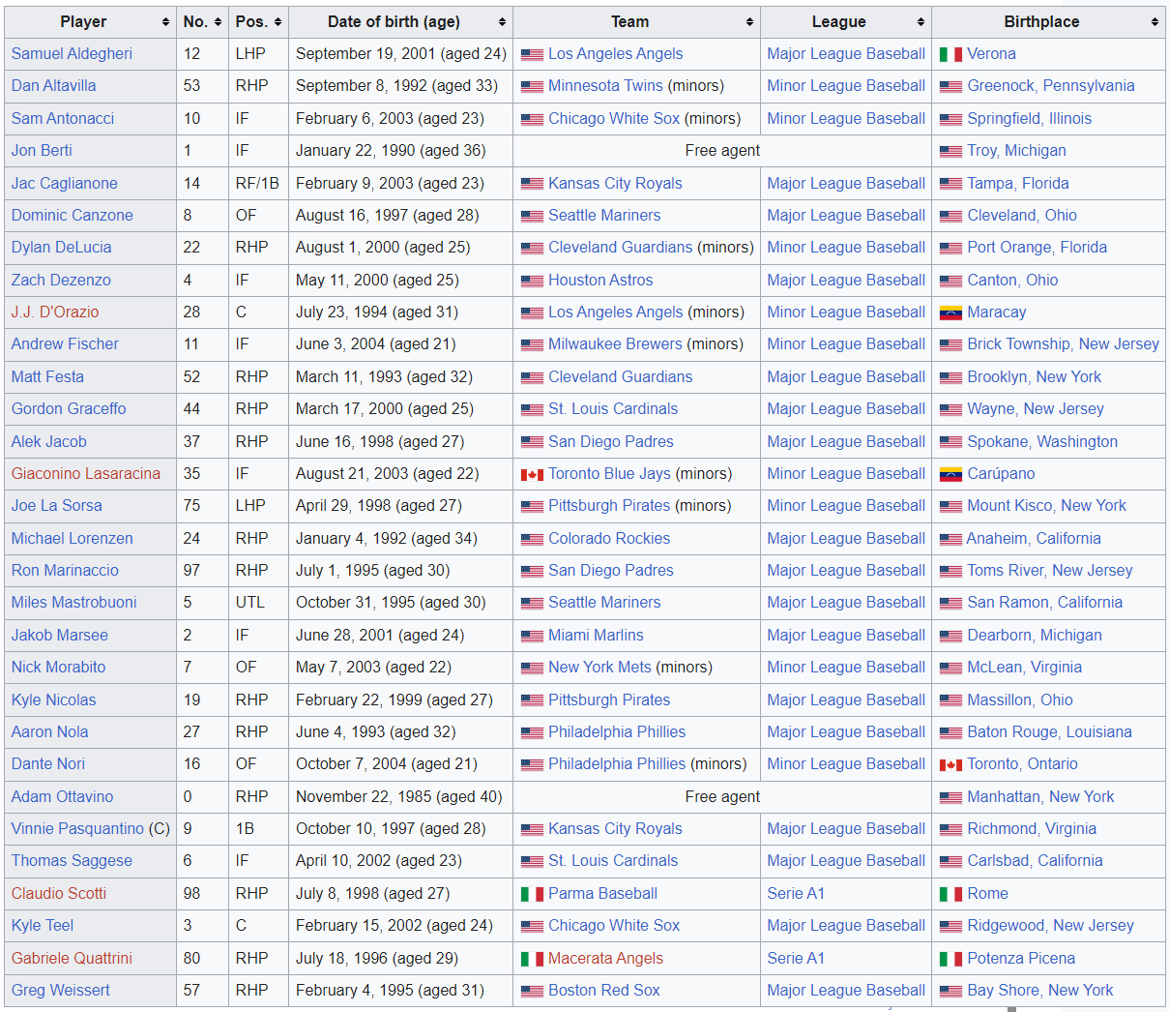Open Minor League Baseball link in Altavilla row
The image size is (1169, 1012).
click(x=846, y=86)
